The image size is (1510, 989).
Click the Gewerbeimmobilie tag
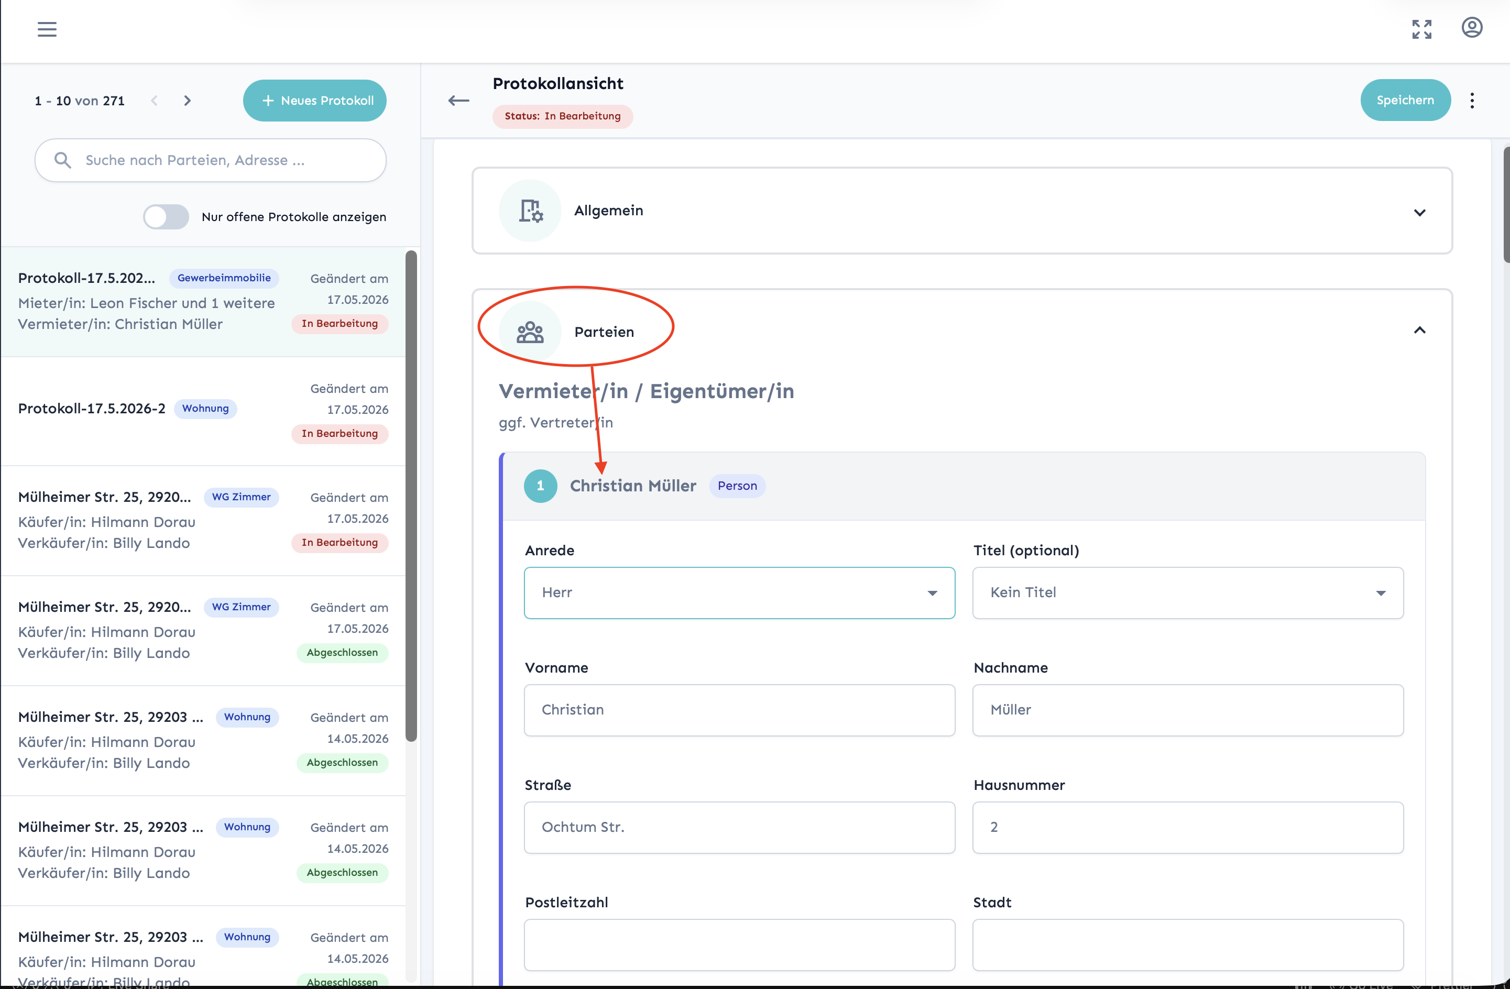click(224, 278)
